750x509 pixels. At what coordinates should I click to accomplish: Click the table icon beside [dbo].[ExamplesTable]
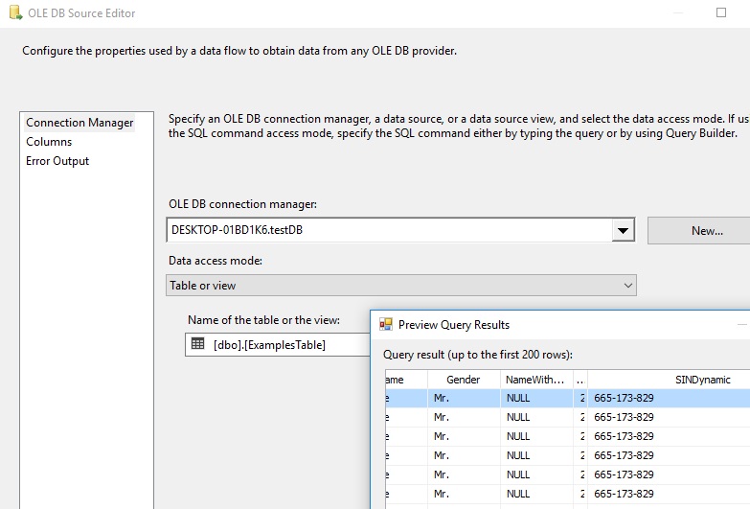[x=197, y=344]
